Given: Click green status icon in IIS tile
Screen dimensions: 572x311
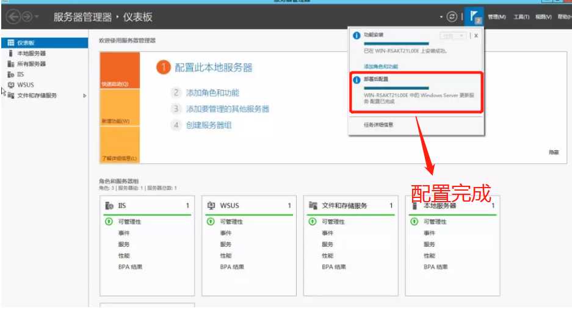Looking at the screenshot, I should pos(109,222).
